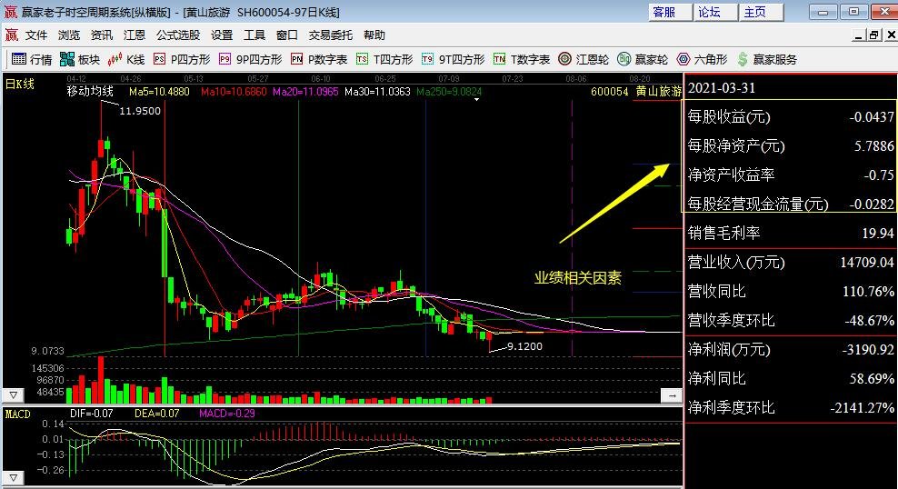Open the 板块 sector toolbar icon
The image size is (898, 489).
click(x=80, y=59)
